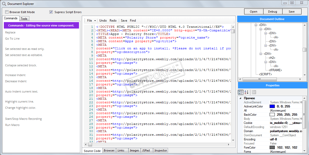Click the Decrease Indent command
The image size is (309, 155).
click(x=16, y=81)
